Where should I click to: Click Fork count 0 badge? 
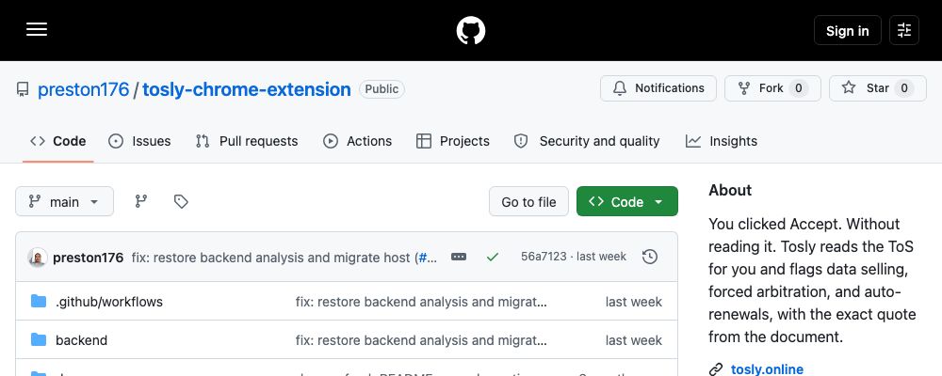click(x=799, y=88)
